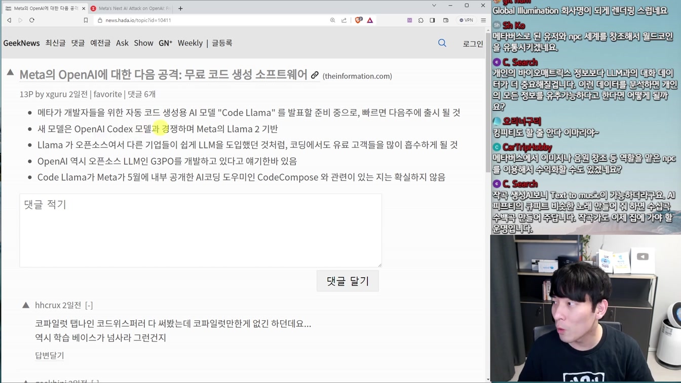This screenshot has height=383, width=681.
Task: Open the extensions puzzle icon
Action: click(x=421, y=20)
